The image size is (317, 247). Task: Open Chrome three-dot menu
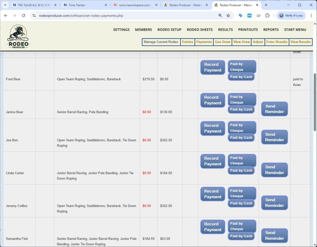(x=311, y=15)
